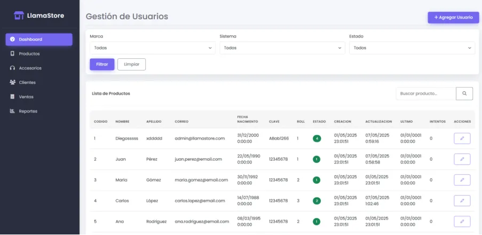Click the ULTIMO column header
The height and width of the screenshot is (235, 482).
(x=406, y=121)
